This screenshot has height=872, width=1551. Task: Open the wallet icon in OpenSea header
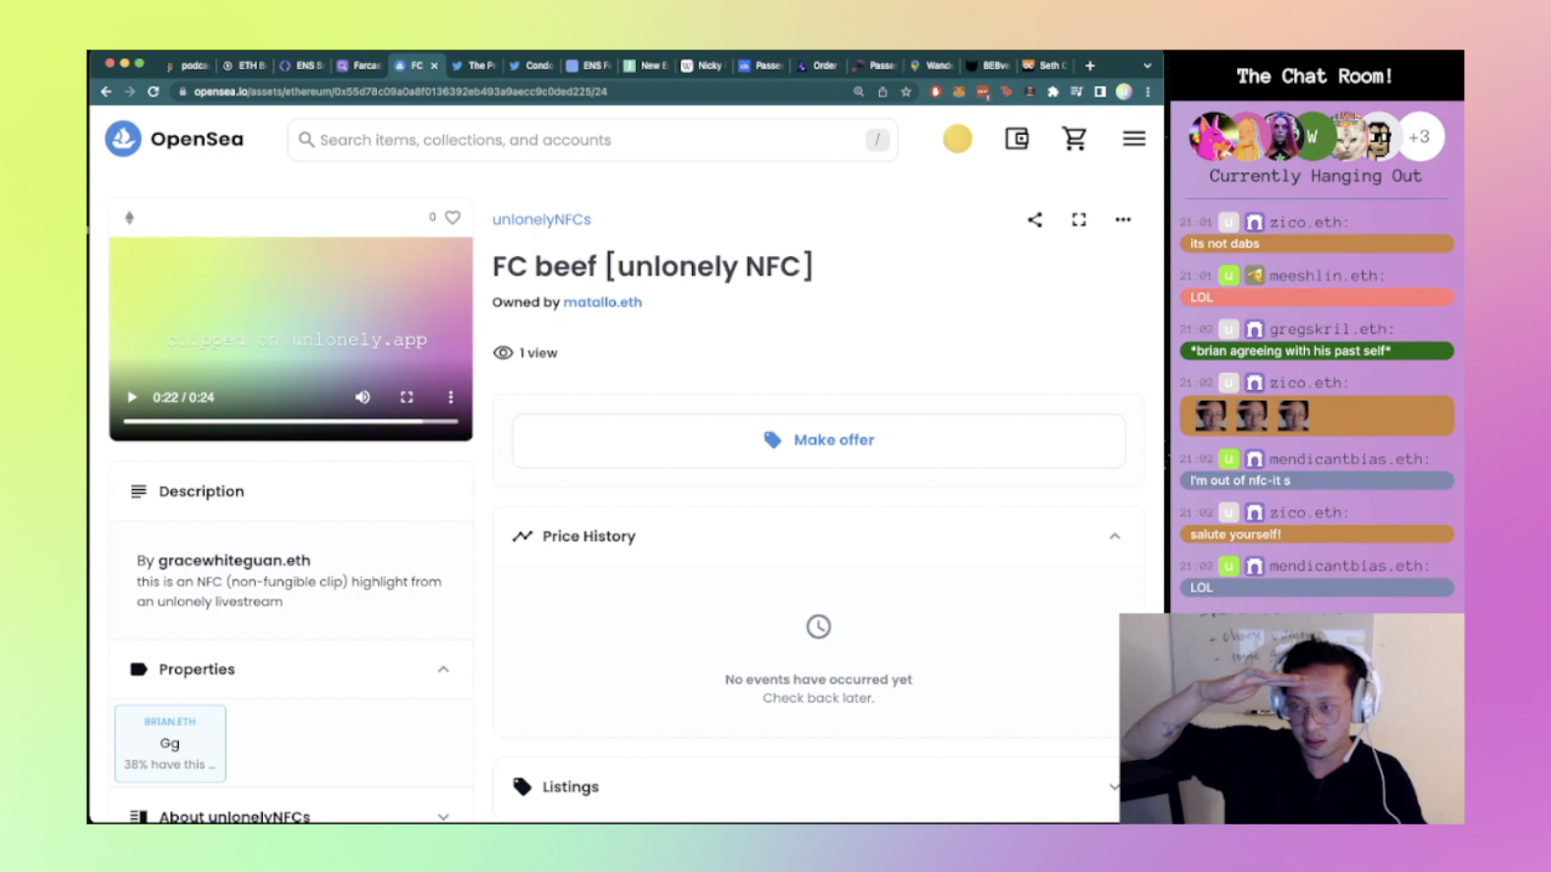click(1017, 139)
